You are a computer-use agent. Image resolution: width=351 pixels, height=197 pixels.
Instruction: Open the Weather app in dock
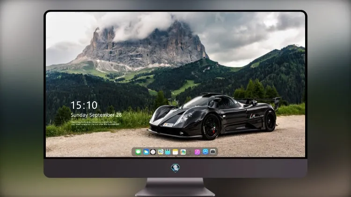(x=146, y=152)
